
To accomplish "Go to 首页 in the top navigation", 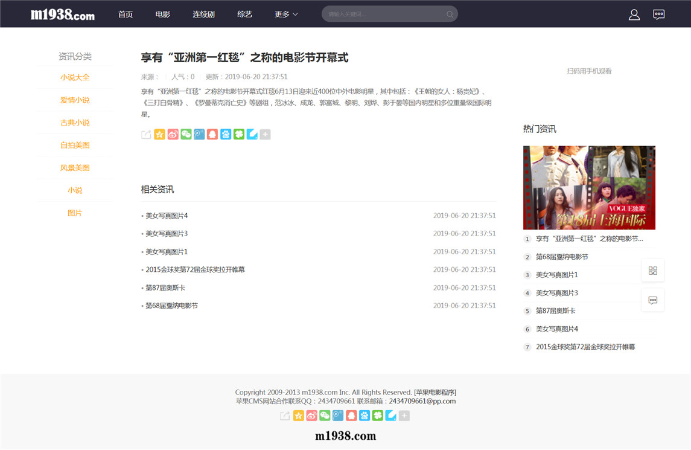I will coord(126,14).
